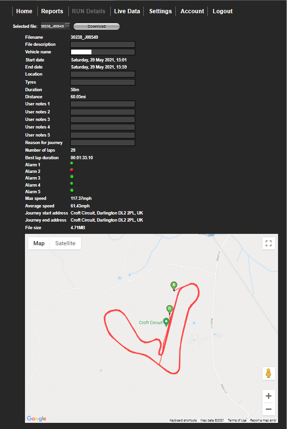
Task: Switch to Satellite map view
Action: (65, 243)
